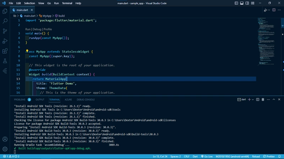The width and height of the screenshot is (284, 159).
Task: Open the Terminal menu in menu bar
Action: click(67, 3)
